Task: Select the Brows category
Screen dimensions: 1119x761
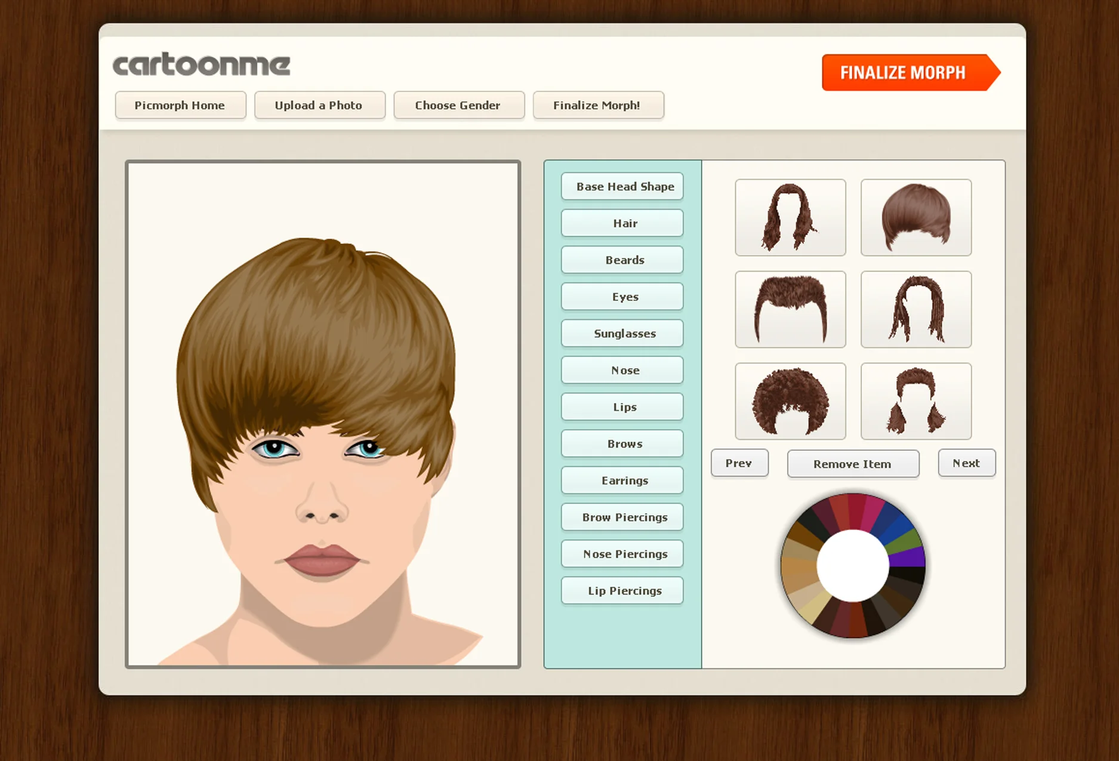Action: [622, 443]
